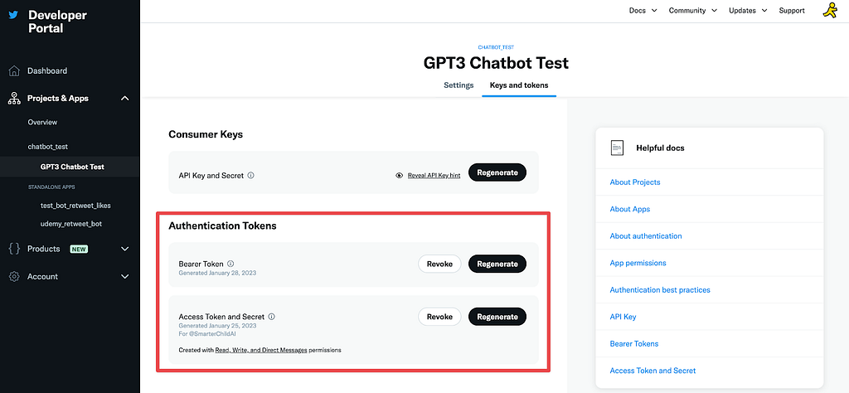The height and width of the screenshot is (393, 849).
Task: Open About authentication help doc
Action: point(645,236)
